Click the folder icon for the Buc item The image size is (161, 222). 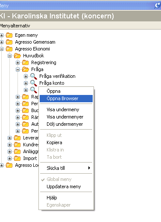coord(26,110)
